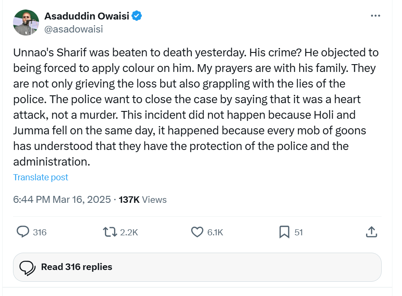This screenshot has width=402, height=296.
Task: Like the post with the heart icon
Action: (x=197, y=232)
